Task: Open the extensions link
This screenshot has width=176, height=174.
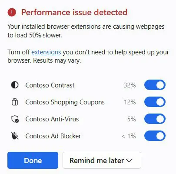Action: click(x=46, y=52)
